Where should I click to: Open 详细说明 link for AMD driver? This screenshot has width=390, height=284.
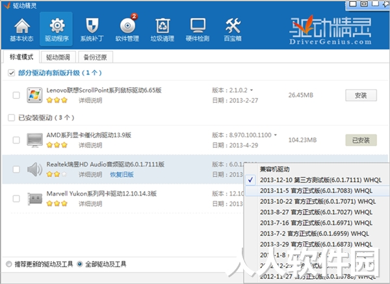coord(90,145)
